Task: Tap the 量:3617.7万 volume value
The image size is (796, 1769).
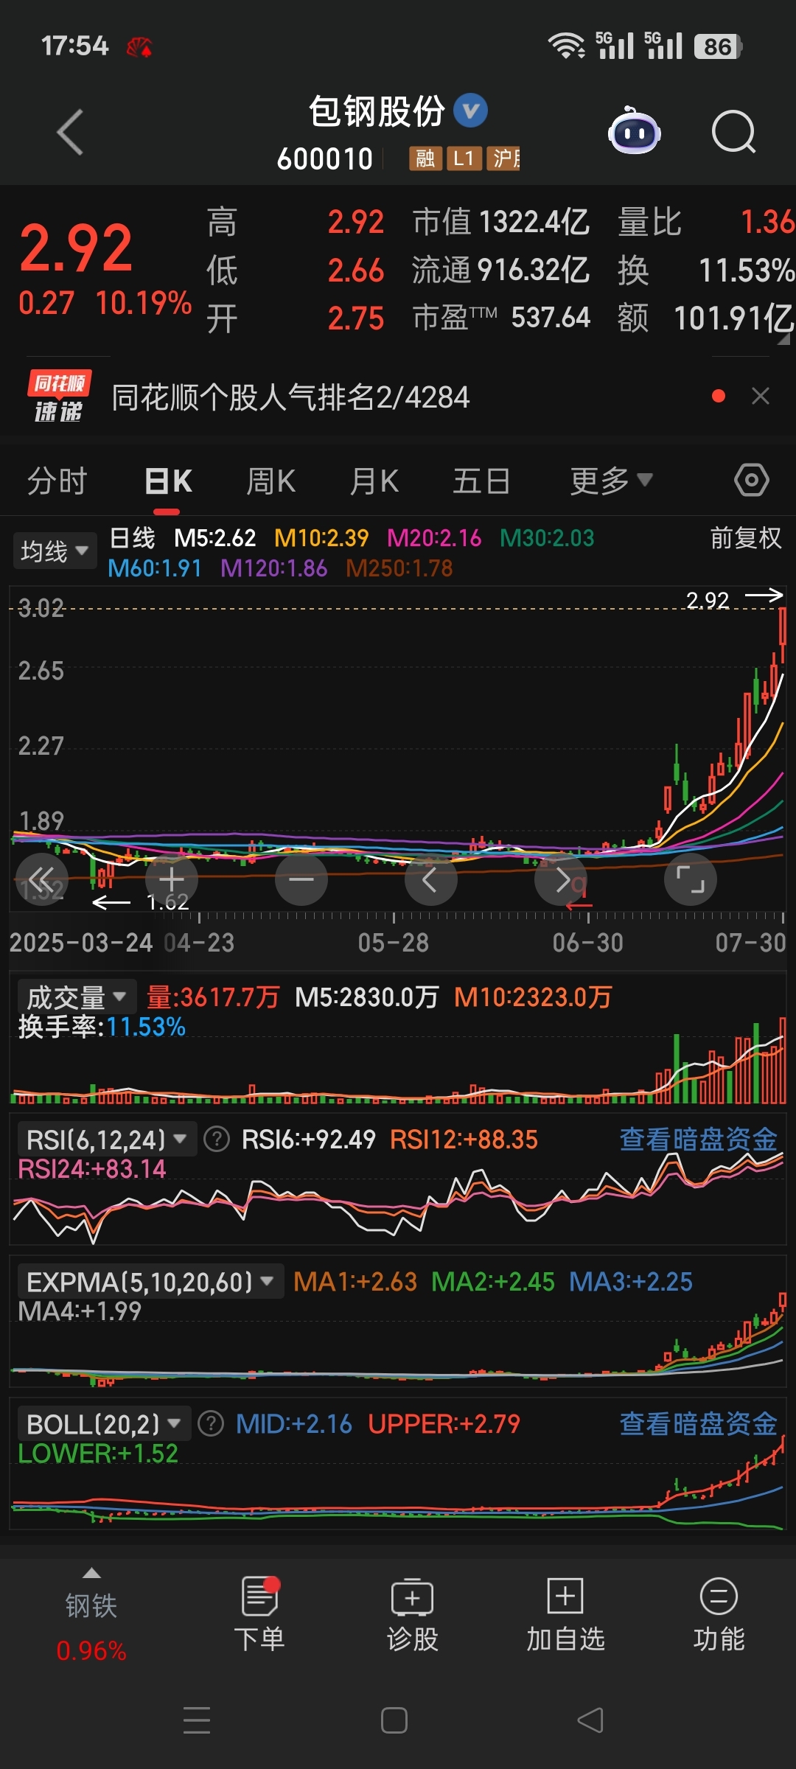Action: click(x=213, y=997)
